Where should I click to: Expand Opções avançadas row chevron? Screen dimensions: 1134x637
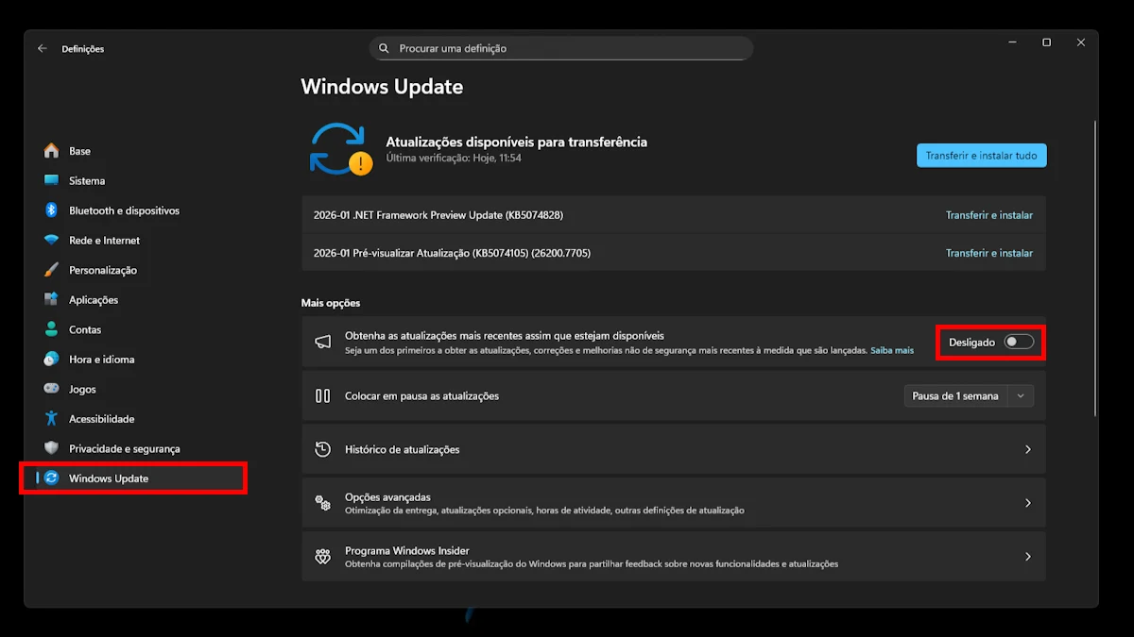1028,503
